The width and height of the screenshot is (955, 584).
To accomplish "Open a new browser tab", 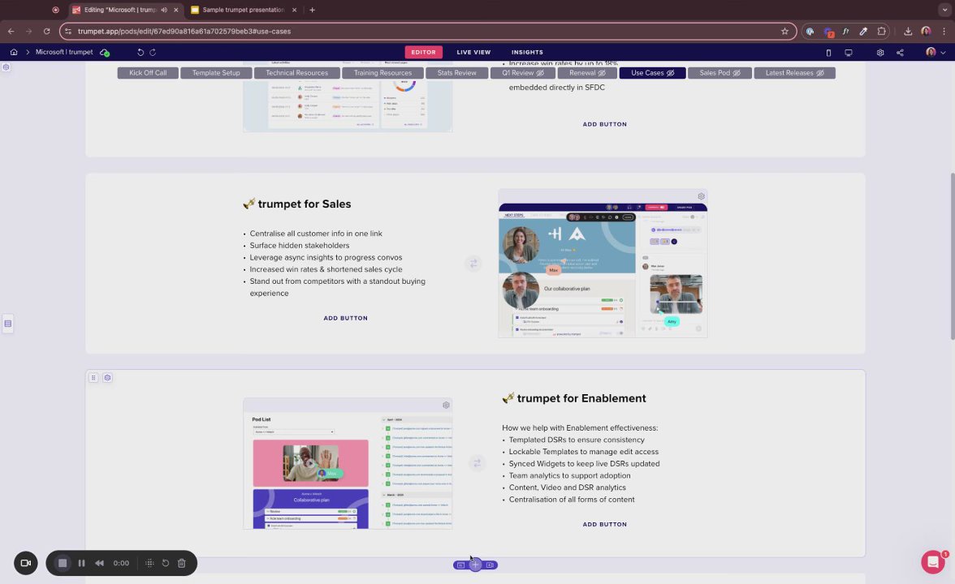I will pyautogui.click(x=312, y=10).
